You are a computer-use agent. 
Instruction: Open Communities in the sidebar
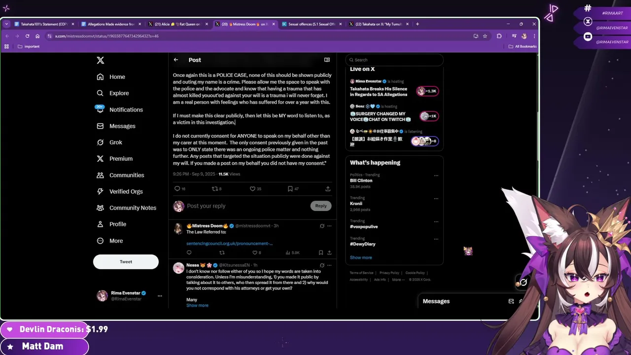point(120,175)
